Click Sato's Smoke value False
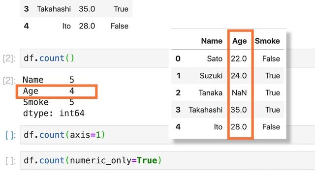This screenshot has height=177, width=315. (271, 59)
